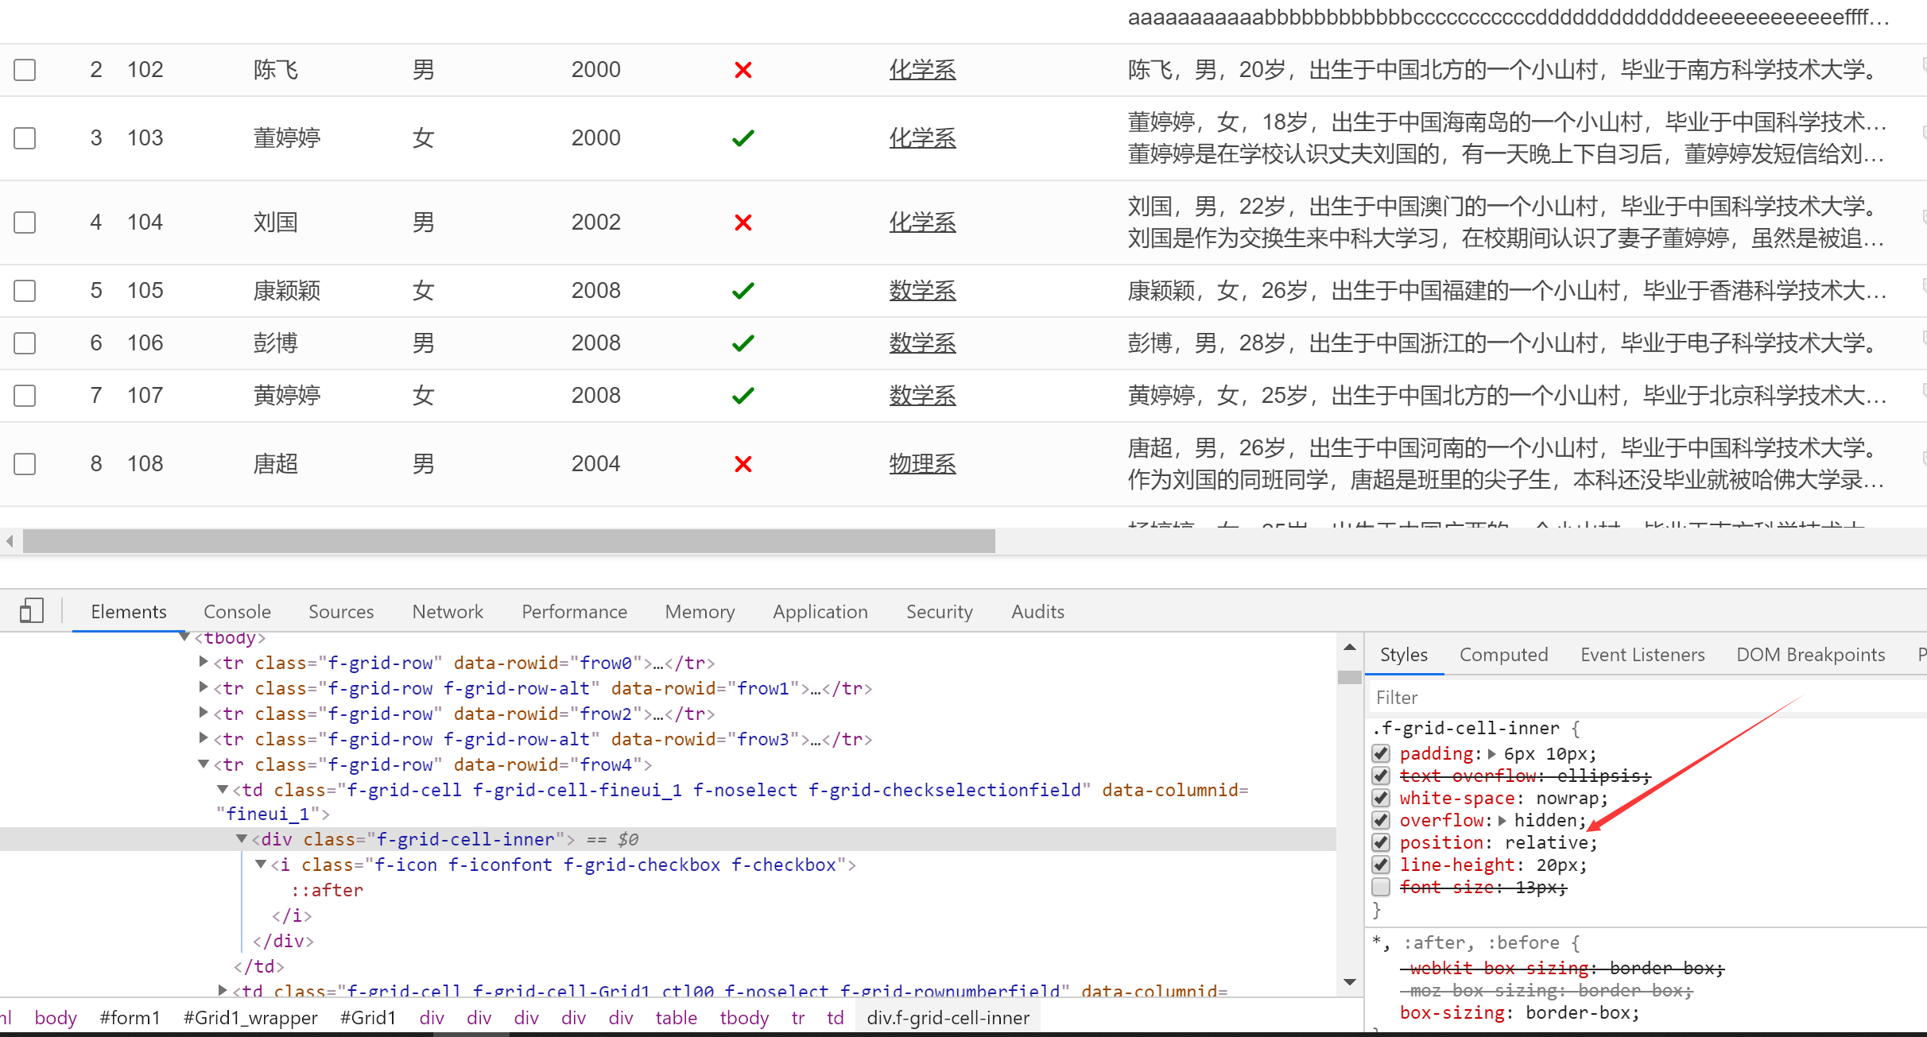This screenshot has height=1037, width=1927.
Task: Collapse the tbody node in DOM tree
Action: (184, 637)
